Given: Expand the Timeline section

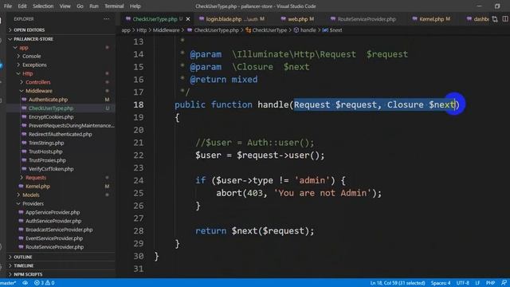Looking at the screenshot, I should tap(61, 265).
